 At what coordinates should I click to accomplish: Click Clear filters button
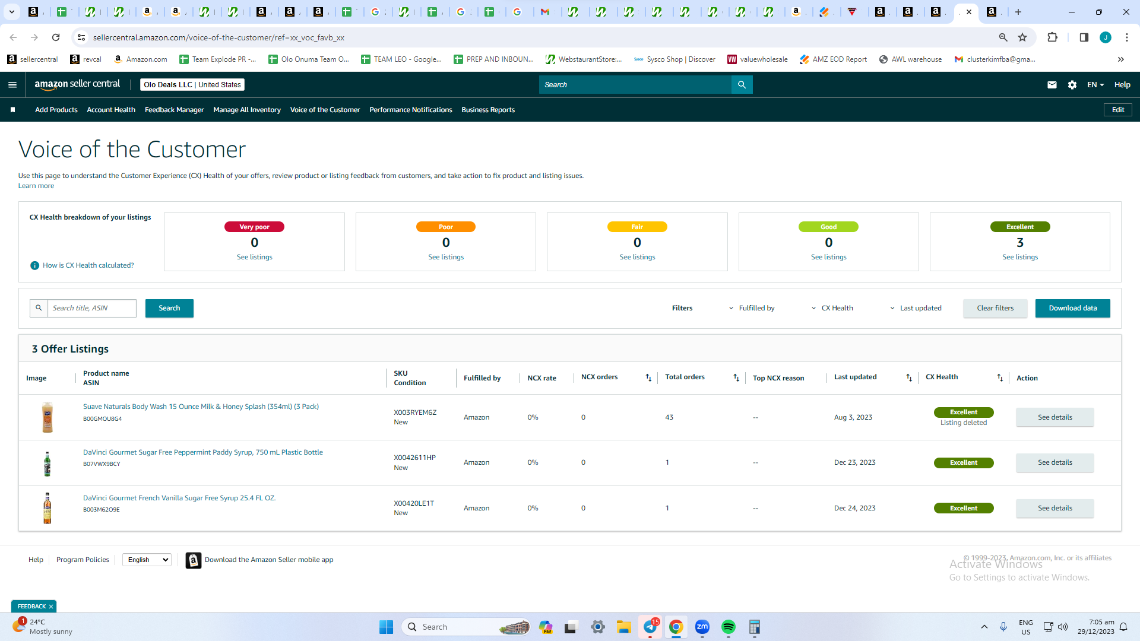pyautogui.click(x=995, y=308)
